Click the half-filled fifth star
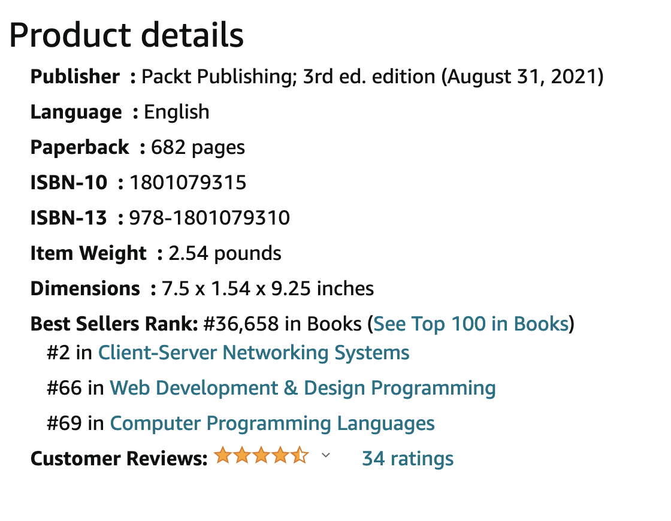The width and height of the screenshot is (671, 521). [300, 455]
